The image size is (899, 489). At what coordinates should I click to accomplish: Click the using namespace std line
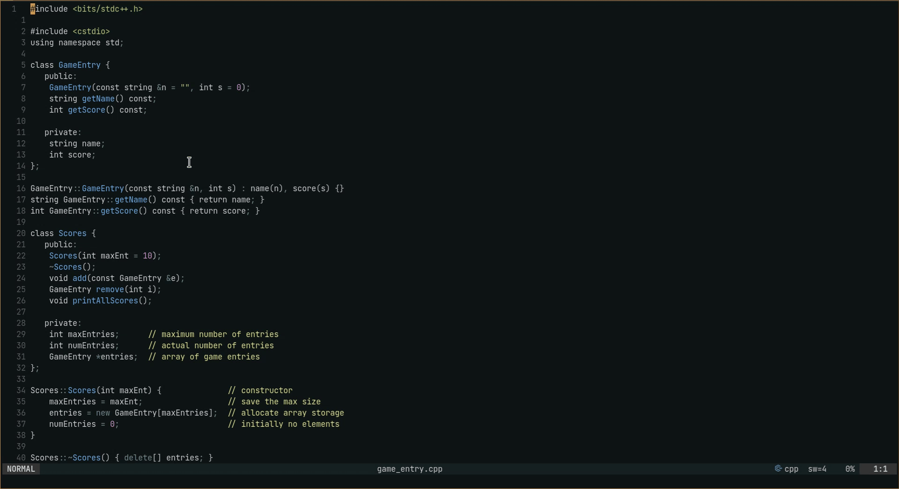click(x=76, y=43)
